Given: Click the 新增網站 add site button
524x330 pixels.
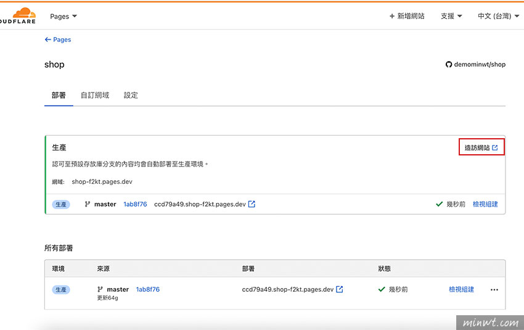Looking at the screenshot, I should [407, 16].
